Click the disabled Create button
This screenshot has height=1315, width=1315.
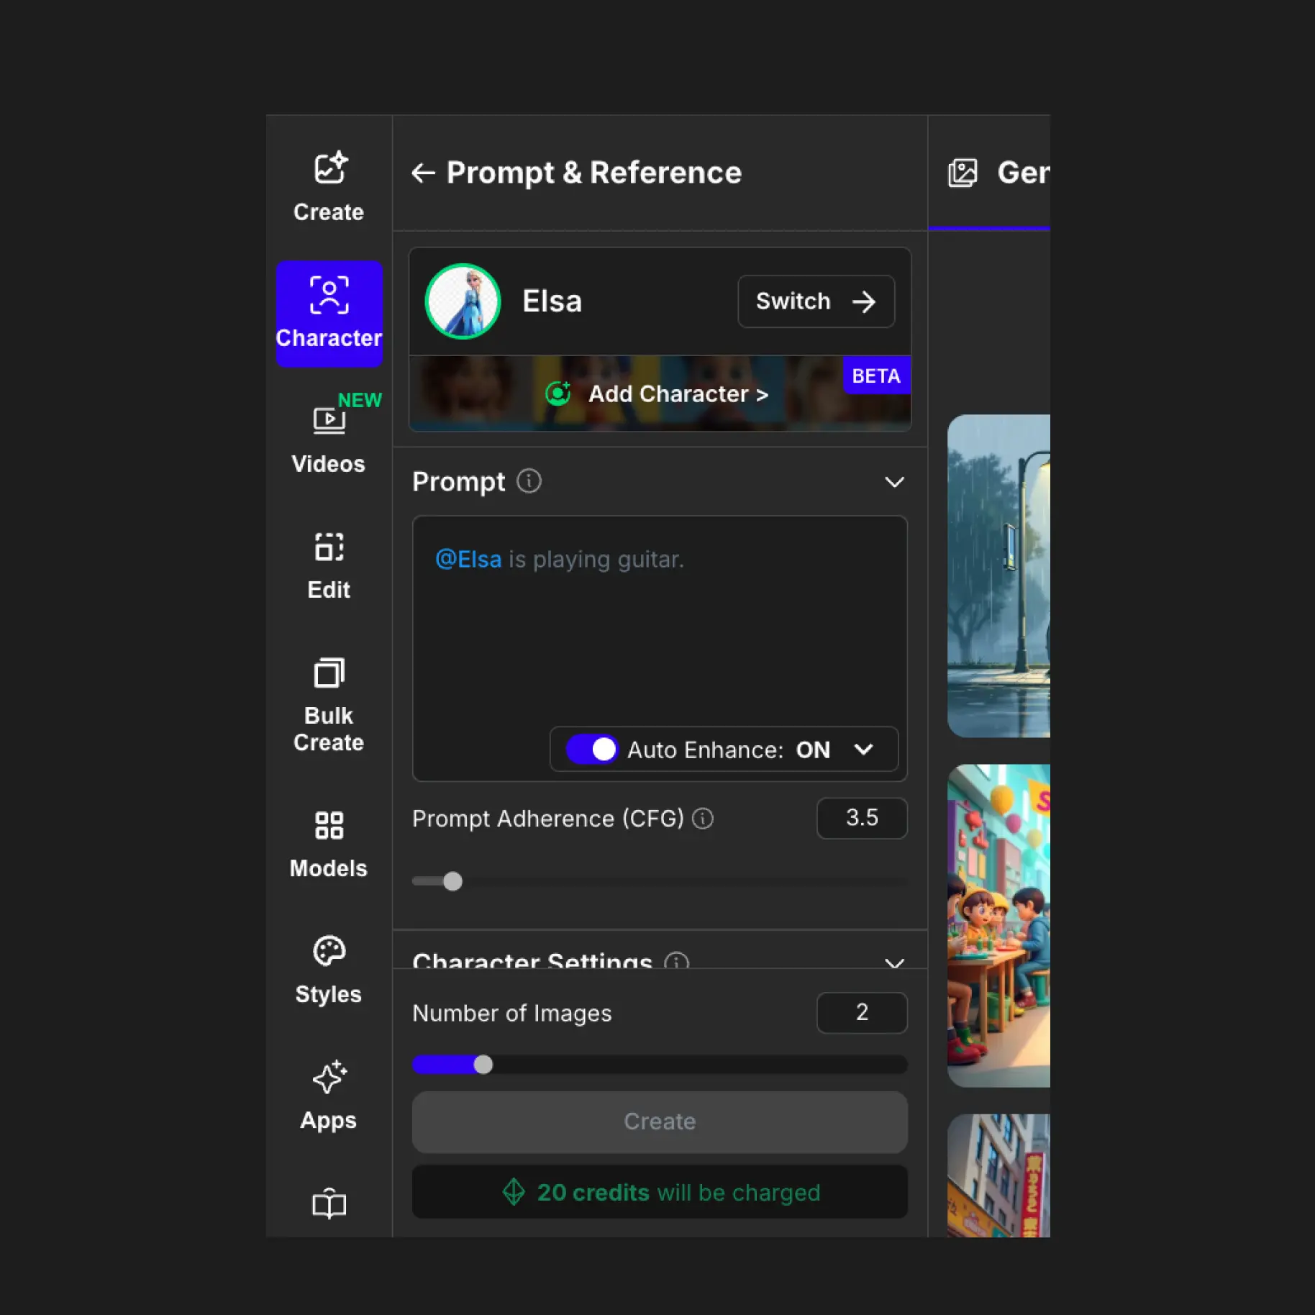[660, 1121]
